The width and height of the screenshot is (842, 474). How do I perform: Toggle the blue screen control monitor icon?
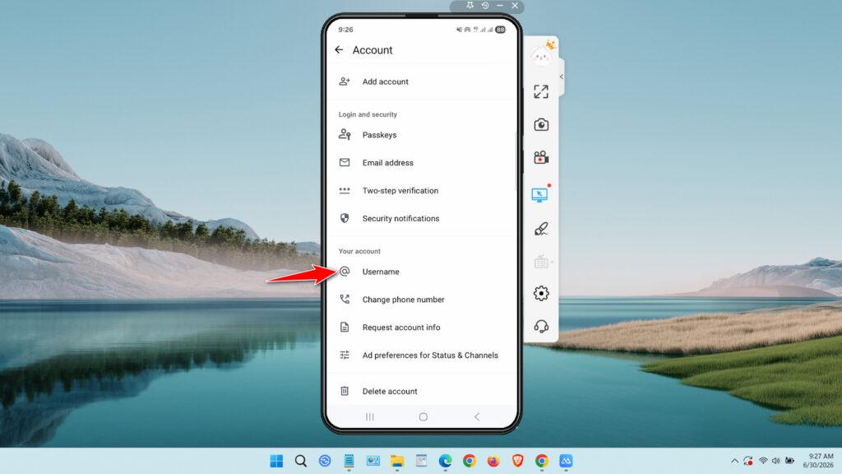point(539,194)
